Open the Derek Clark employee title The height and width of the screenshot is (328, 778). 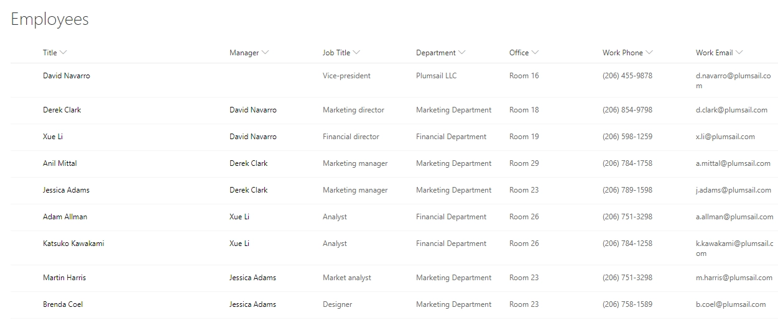click(62, 110)
